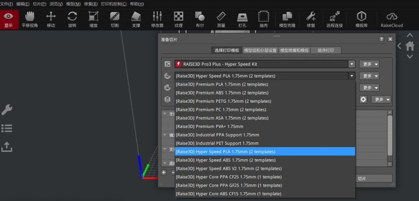Open the 文件(F) menu
419x201 pixels.
coord(7,4)
